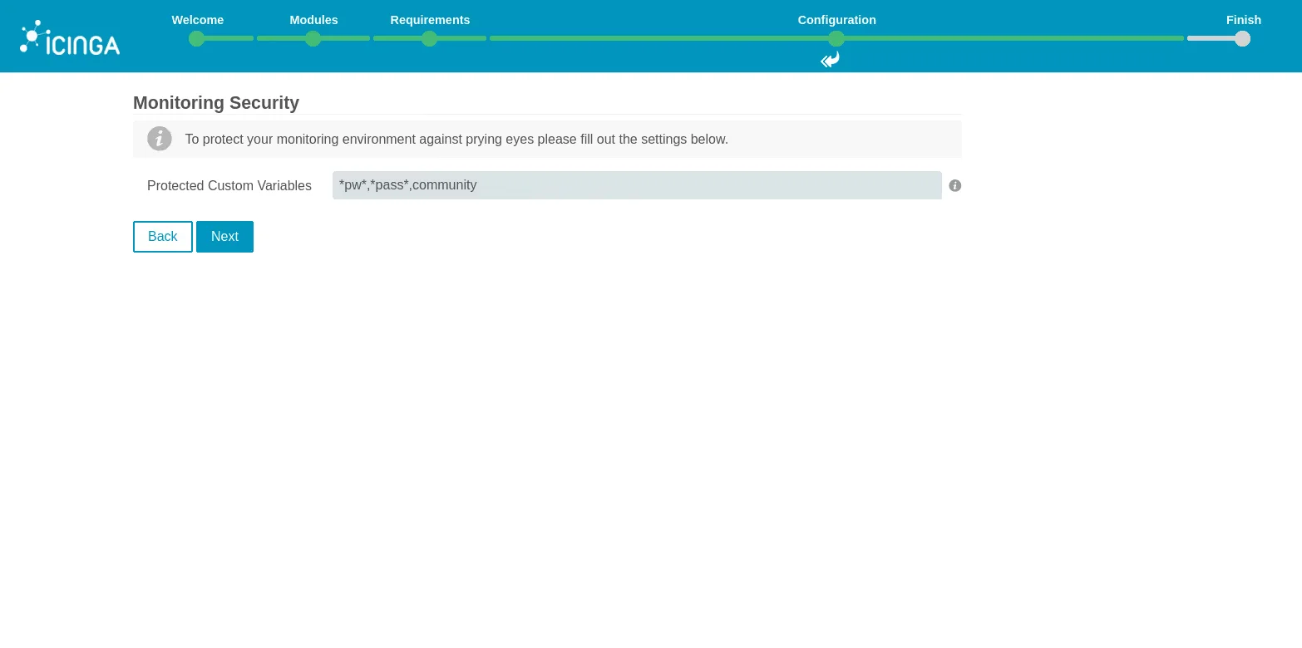Viewport: 1302px width, 648px height.
Task: Click the Monitoring Security heading
Action: click(216, 103)
